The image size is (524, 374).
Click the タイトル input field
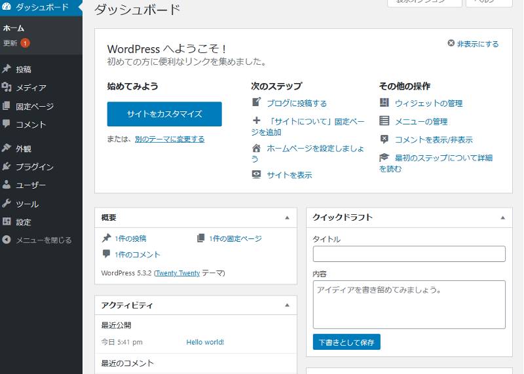[409, 254]
